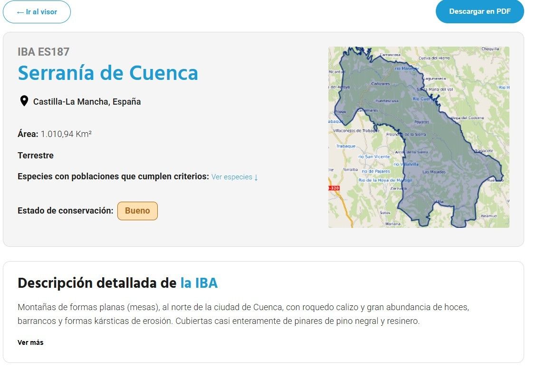Click Villaconejos de Trabaque on map

click(355, 130)
